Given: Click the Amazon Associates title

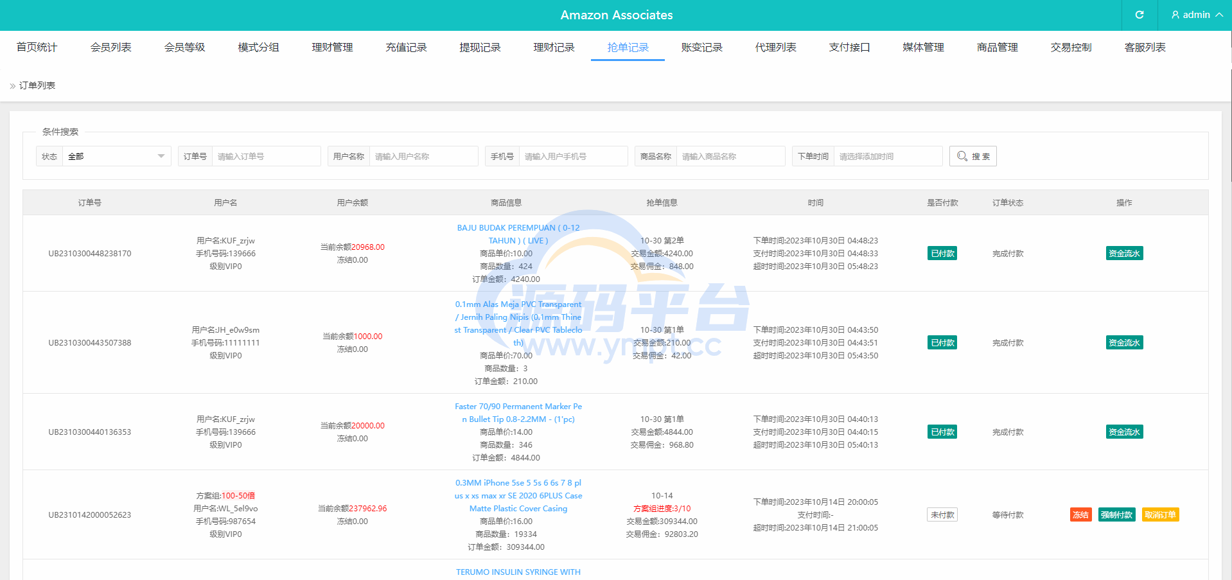Looking at the screenshot, I should coord(617,15).
